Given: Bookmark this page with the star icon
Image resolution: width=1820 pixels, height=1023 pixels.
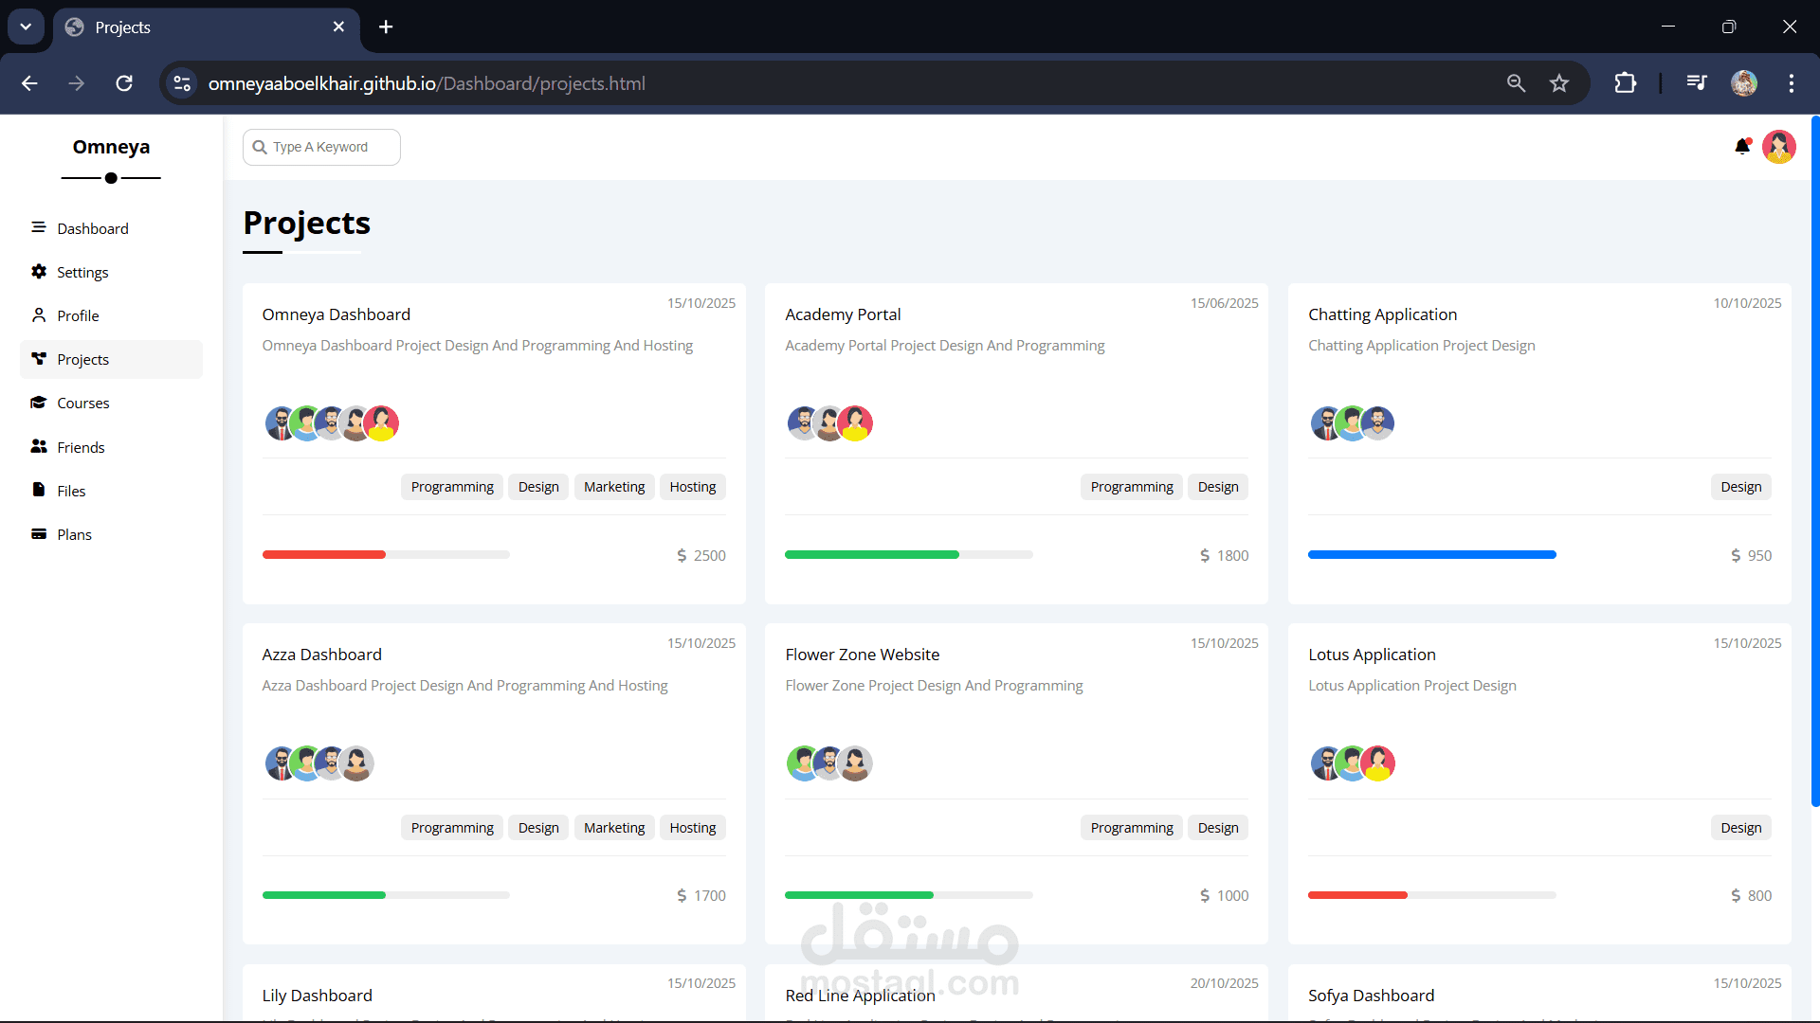Looking at the screenshot, I should pos(1559,83).
